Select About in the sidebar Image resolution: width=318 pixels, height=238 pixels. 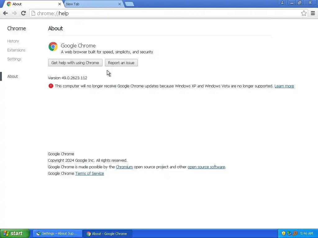(12, 77)
